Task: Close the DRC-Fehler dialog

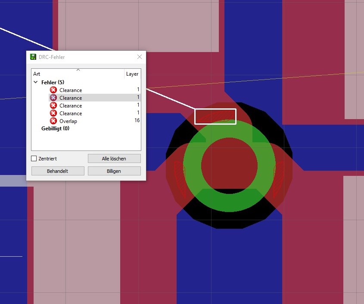Action: pyautogui.click(x=140, y=57)
